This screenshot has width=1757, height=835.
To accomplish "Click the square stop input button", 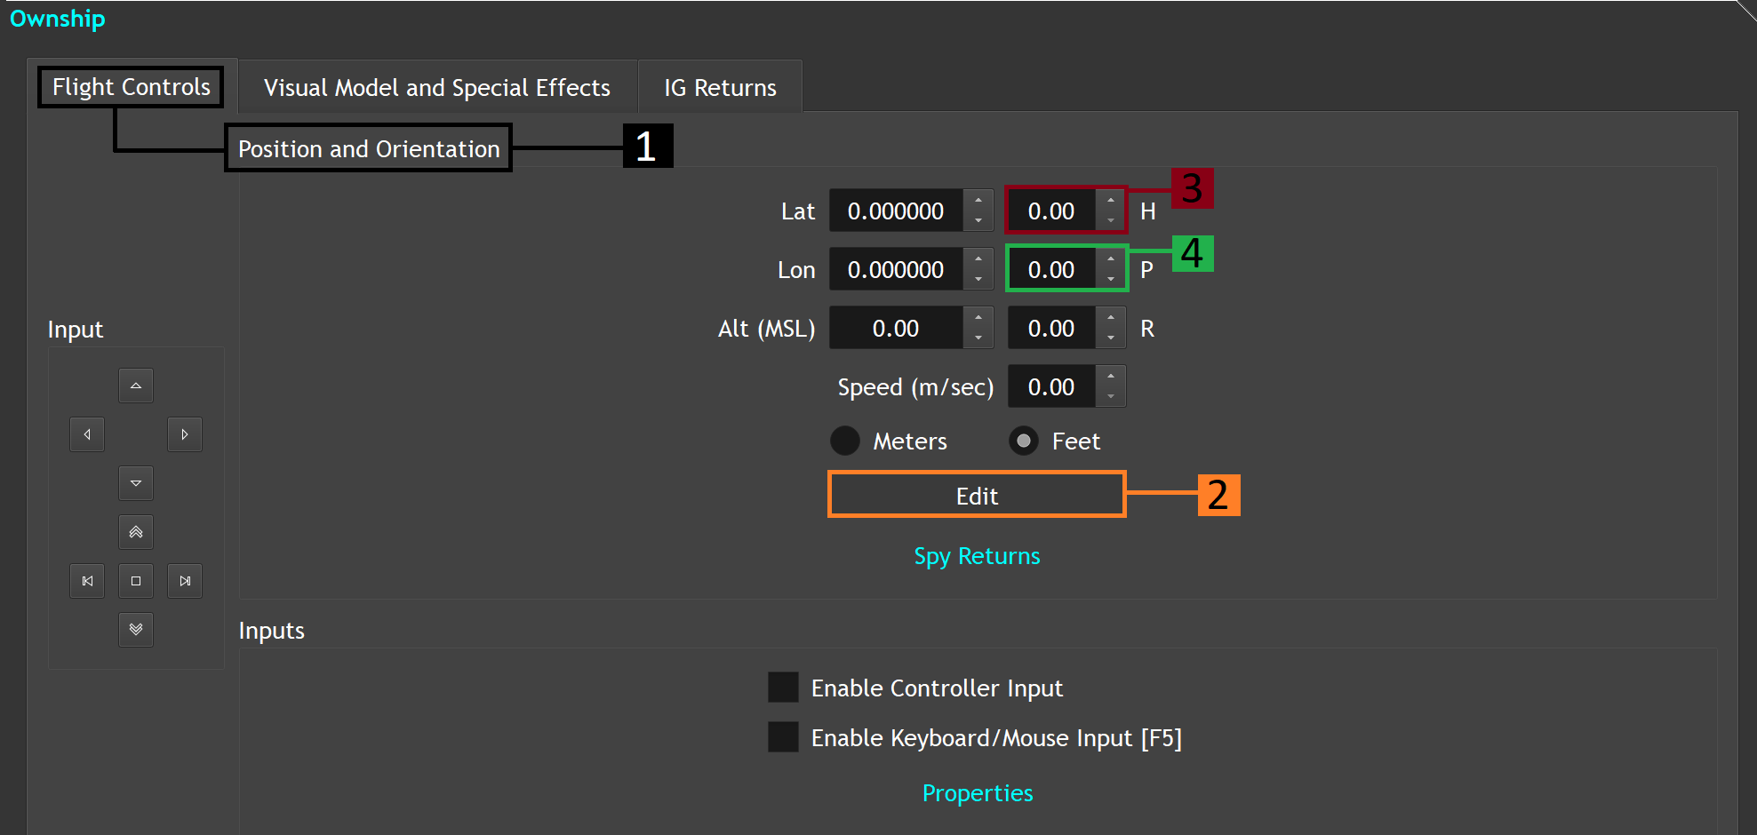I will coord(136,581).
